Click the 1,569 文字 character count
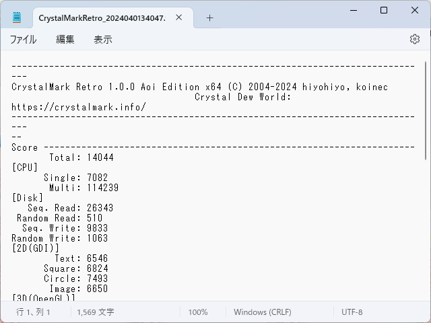Image resolution: width=431 pixels, height=323 pixels. (96, 312)
